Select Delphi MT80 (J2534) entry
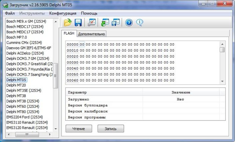Screen dimensions: 235x142 coord(23,112)
